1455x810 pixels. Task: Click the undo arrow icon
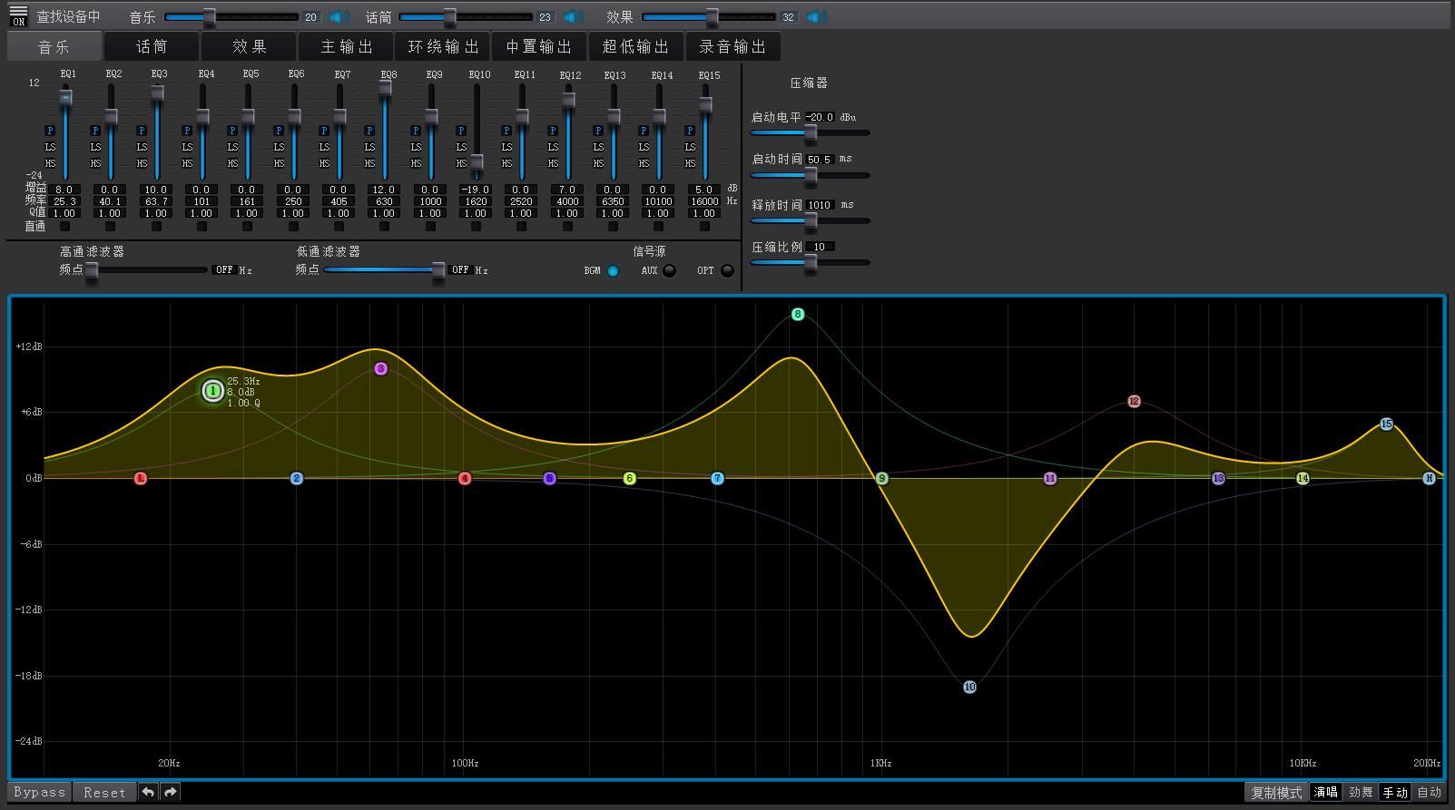pos(148,792)
